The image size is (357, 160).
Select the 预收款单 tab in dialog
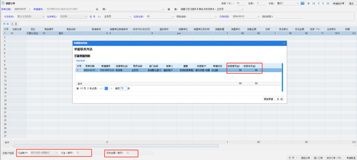[x=80, y=61]
